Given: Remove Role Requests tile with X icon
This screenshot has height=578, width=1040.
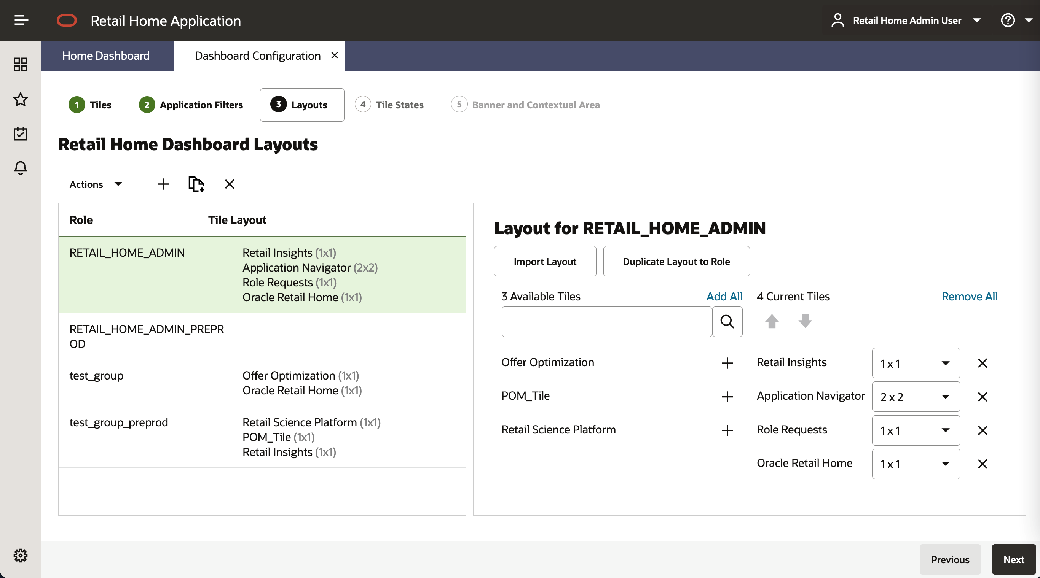Looking at the screenshot, I should point(982,430).
